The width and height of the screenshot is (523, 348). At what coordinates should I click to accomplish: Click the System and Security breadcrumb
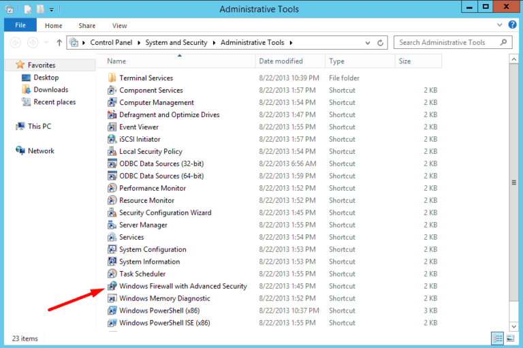click(176, 43)
